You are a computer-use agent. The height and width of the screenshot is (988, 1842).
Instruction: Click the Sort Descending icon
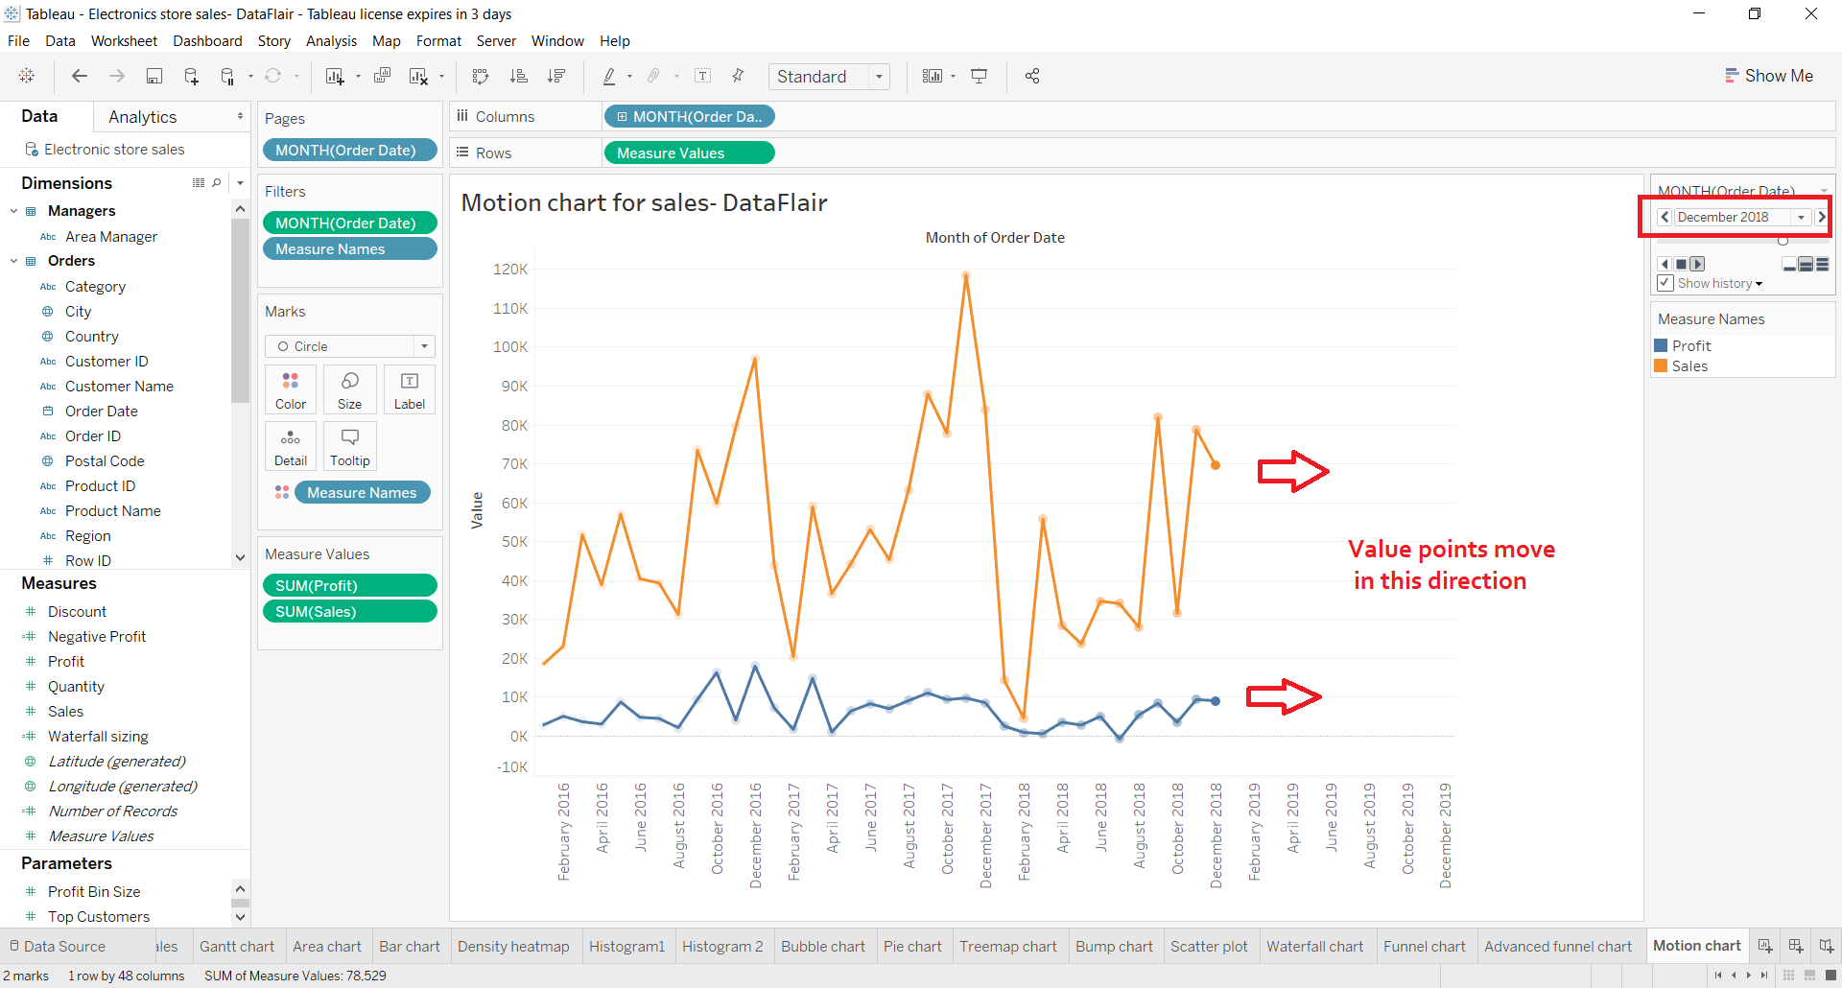click(x=556, y=76)
